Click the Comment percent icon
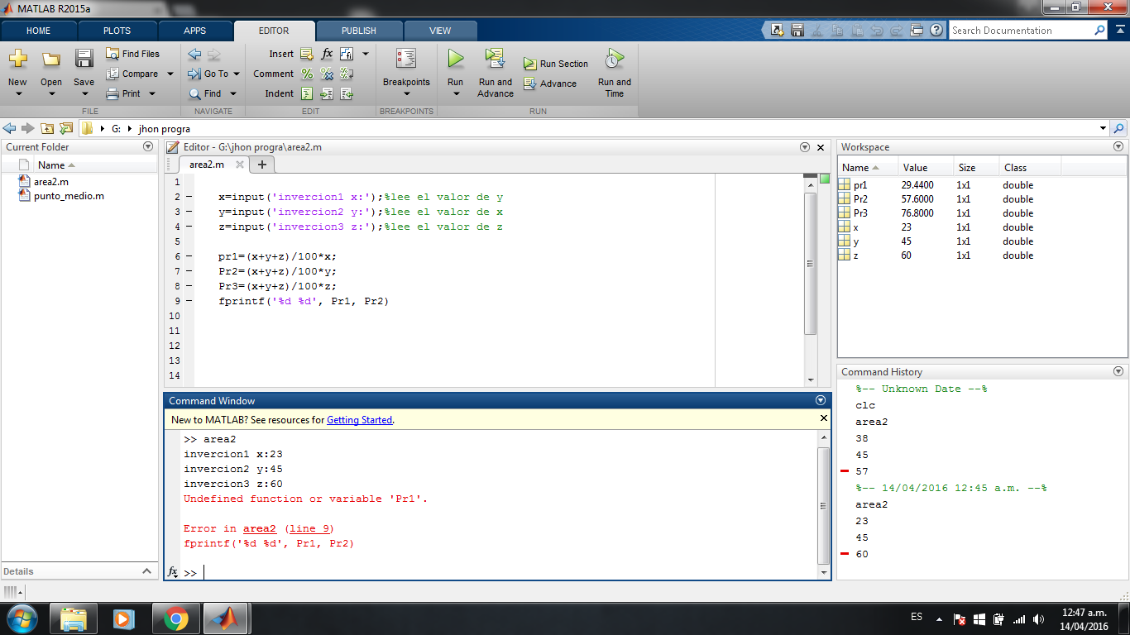The image size is (1130, 635). pyautogui.click(x=307, y=74)
